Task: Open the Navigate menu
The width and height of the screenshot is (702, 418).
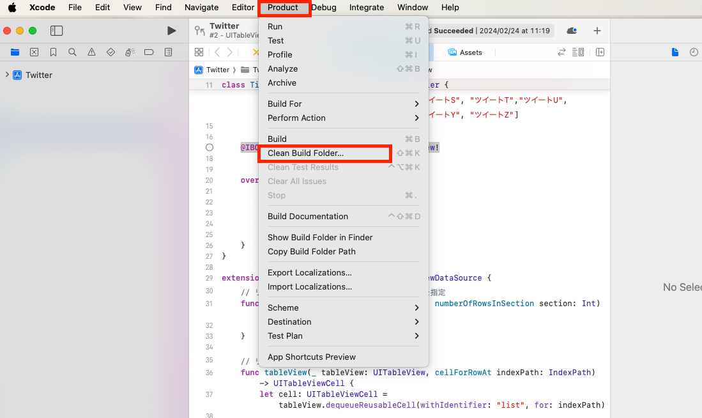Action: click(201, 7)
